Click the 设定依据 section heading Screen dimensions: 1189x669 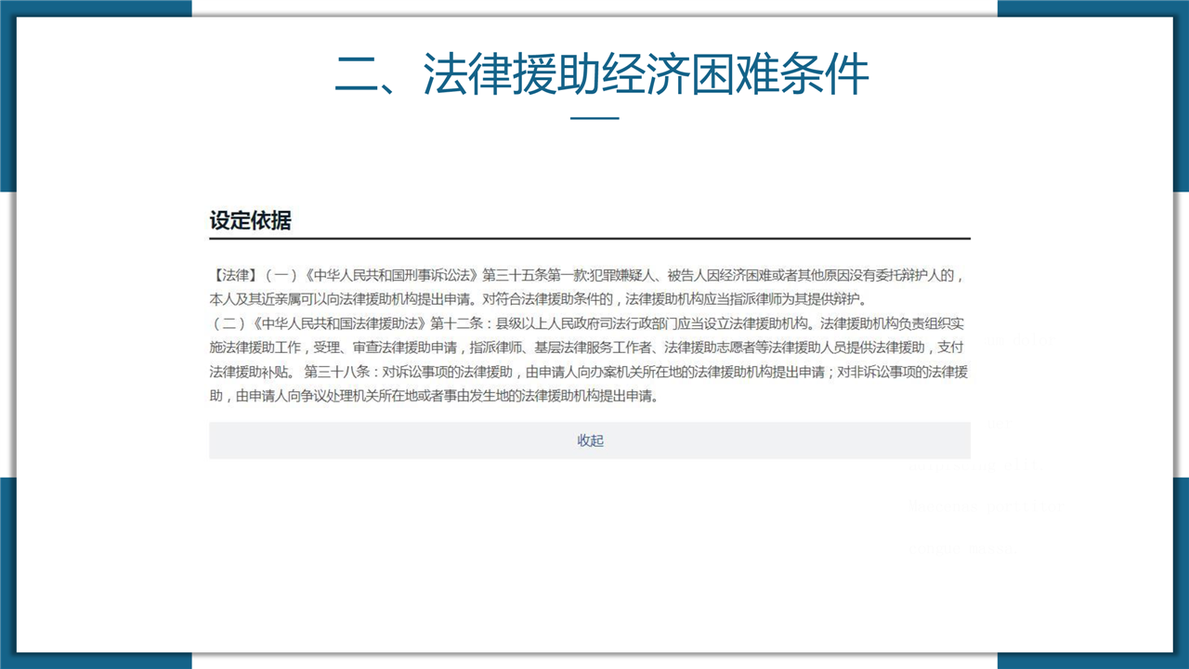coord(250,221)
